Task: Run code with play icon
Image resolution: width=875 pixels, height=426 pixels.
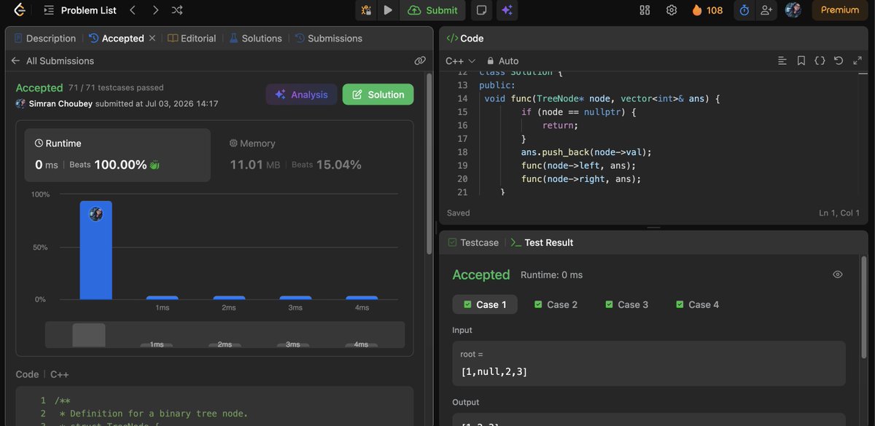Action: coord(388,10)
